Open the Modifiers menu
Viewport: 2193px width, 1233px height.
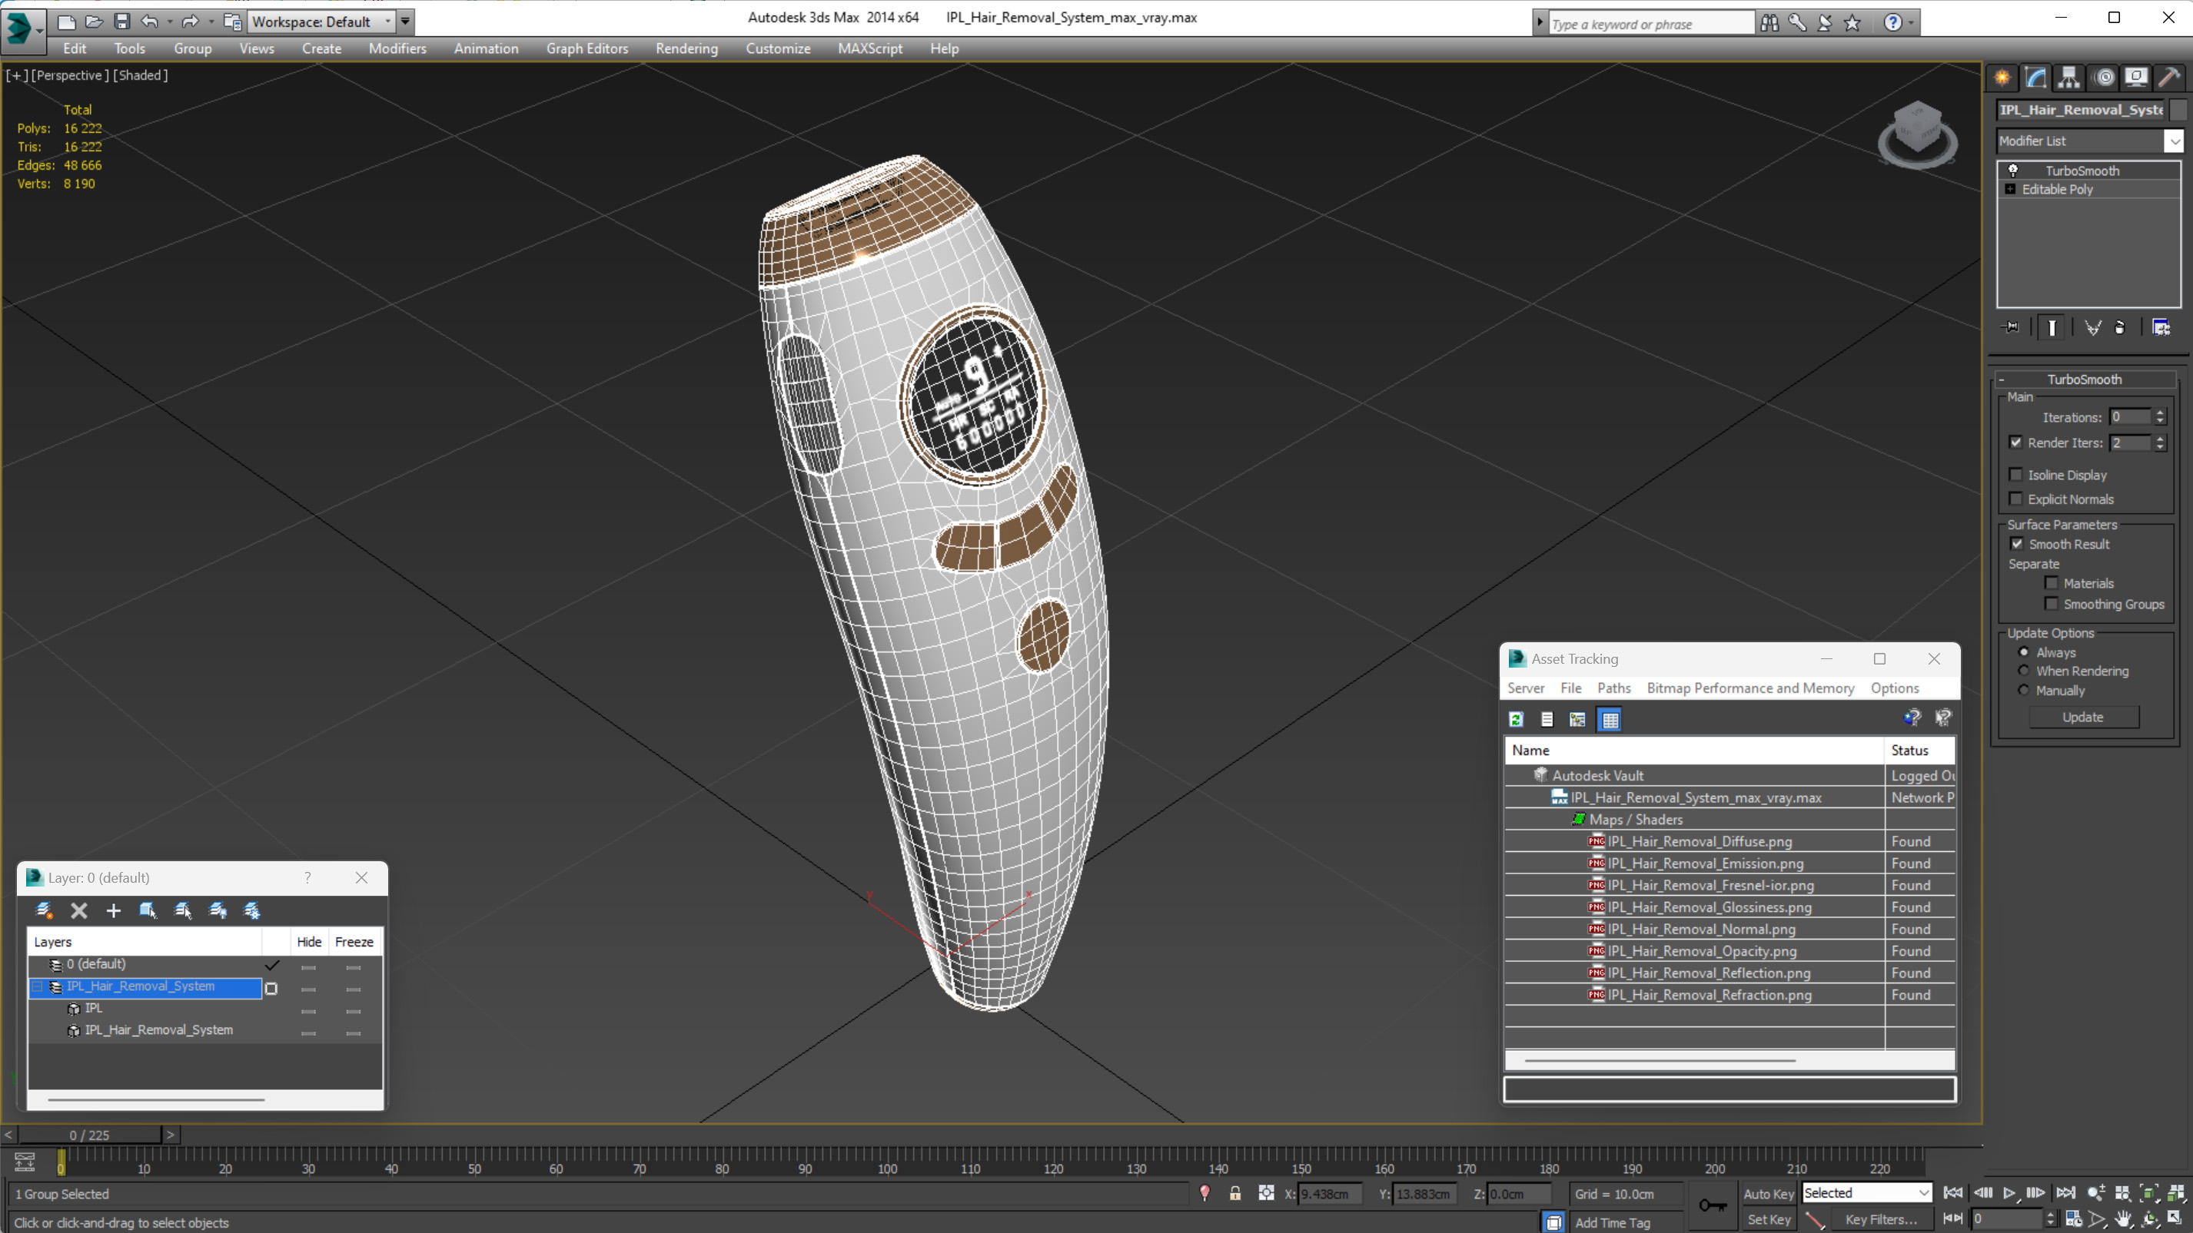coord(397,48)
